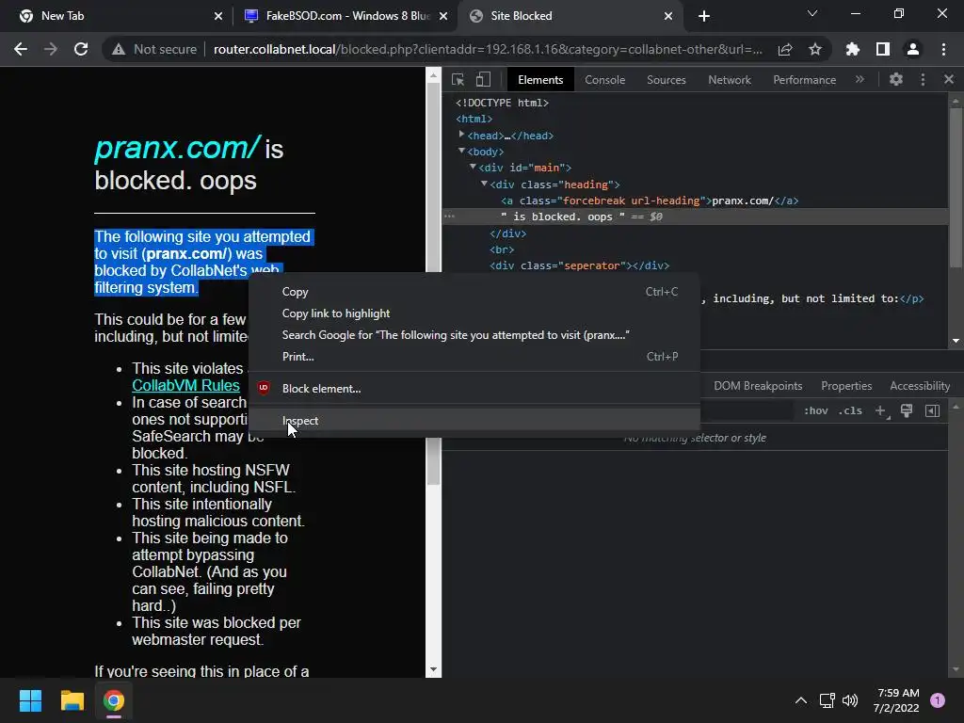Screen dimensions: 964x723
Task: Select the a class="forcebreak url-heading" node
Action: (x=650, y=201)
